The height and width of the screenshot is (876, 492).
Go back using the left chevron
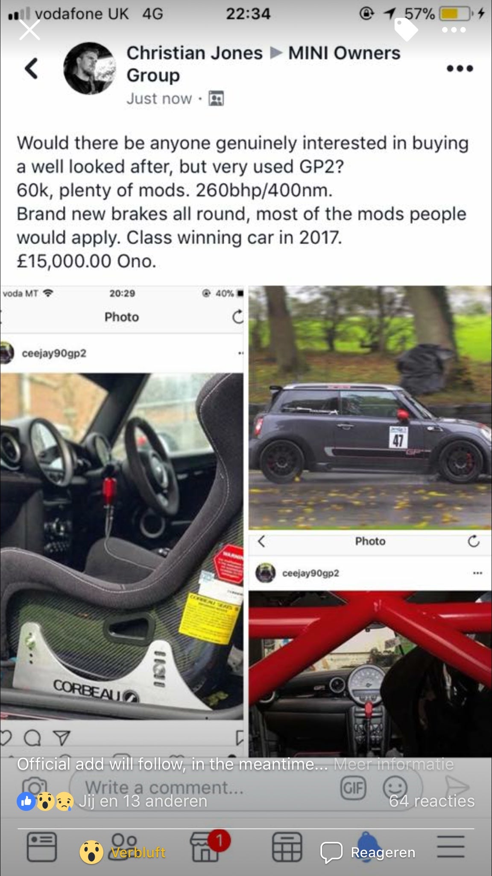click(x=31, y=68)
